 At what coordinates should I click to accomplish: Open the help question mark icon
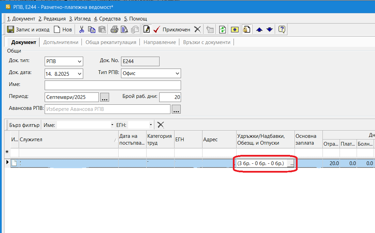click(x=282, y=29)
